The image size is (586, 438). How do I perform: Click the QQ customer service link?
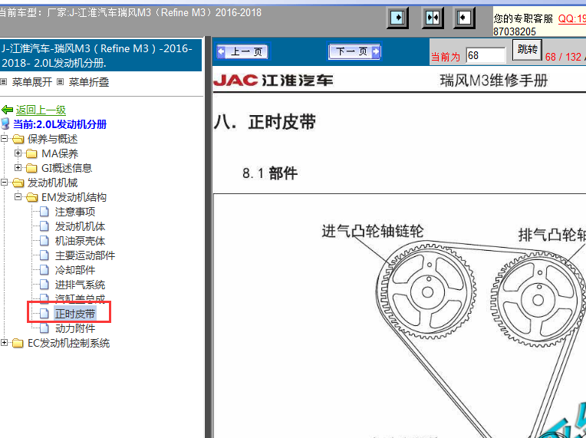tap(571, 18)
